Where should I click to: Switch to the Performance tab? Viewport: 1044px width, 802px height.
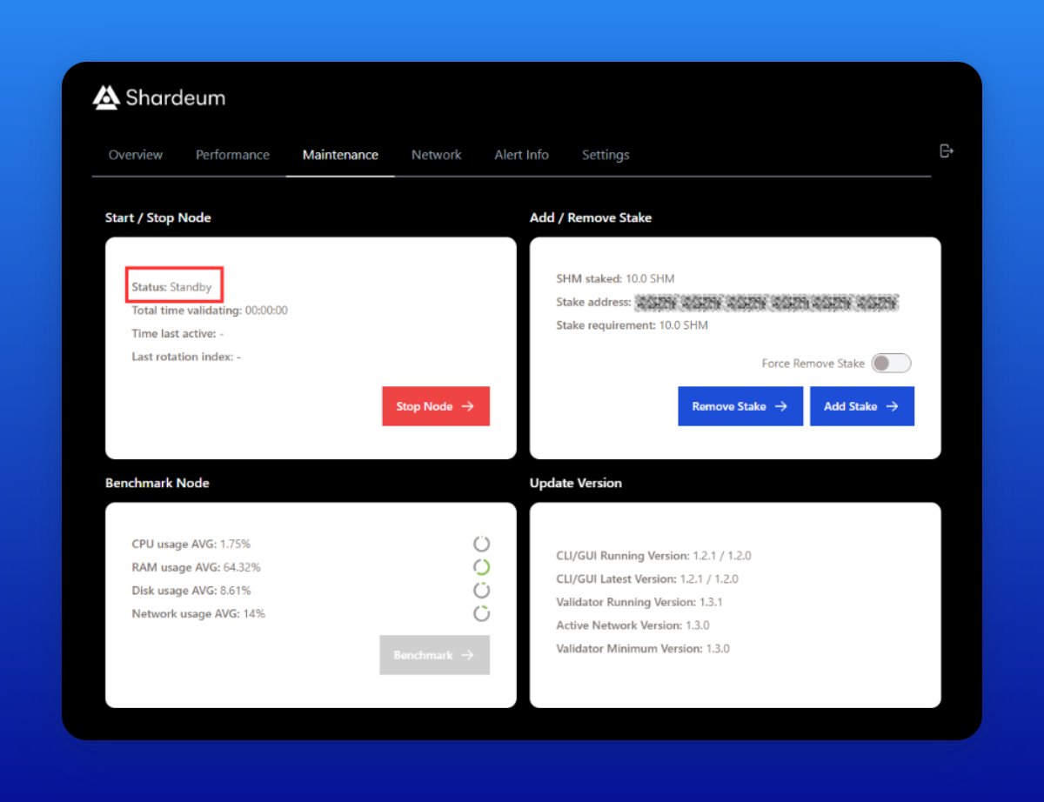pyautogui.click(x=232, y=155)
